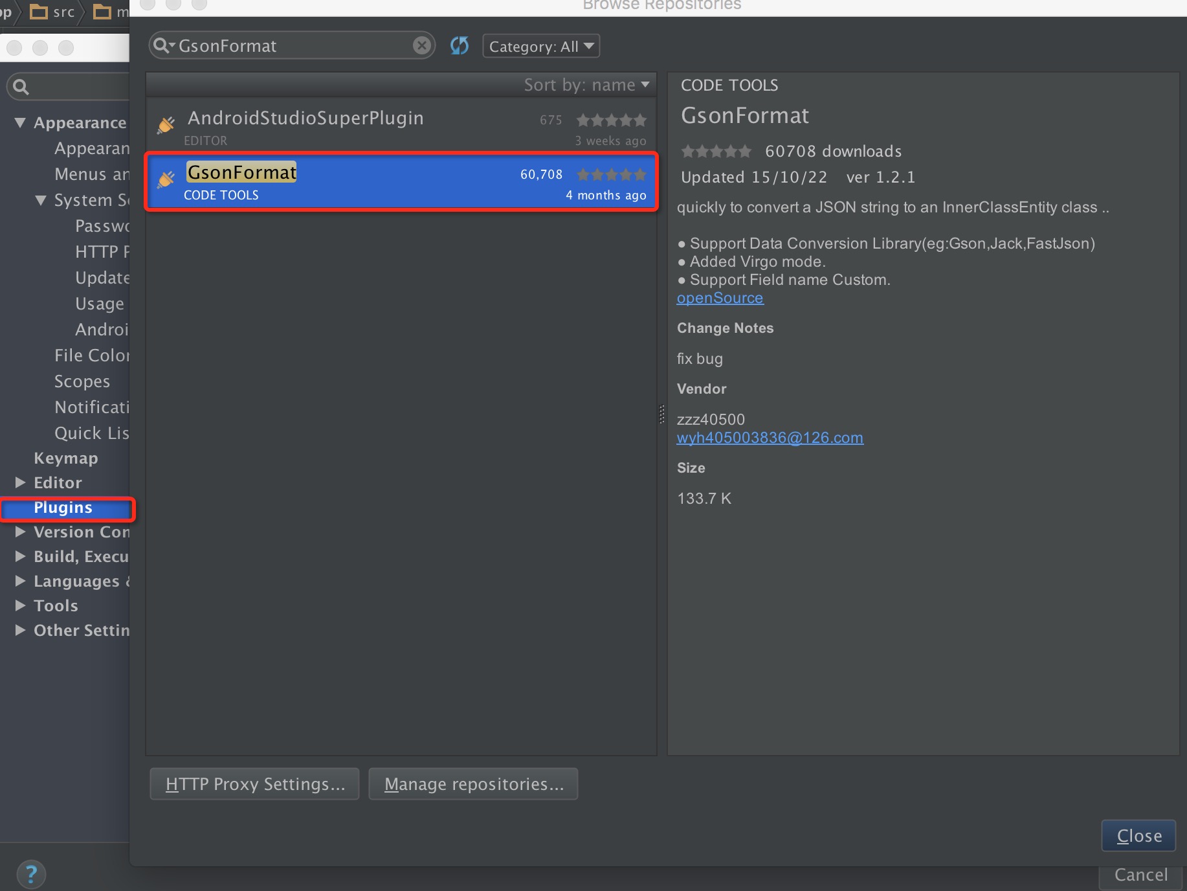Viewport: 1187px width, 891px height.
Task: Focus the settings sidebar search field
Action: pos(68,87)
